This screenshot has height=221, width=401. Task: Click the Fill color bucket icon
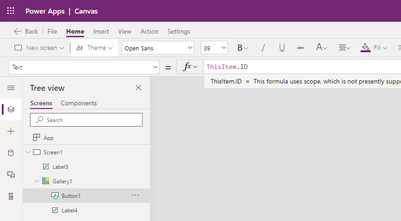pos(366,47)
